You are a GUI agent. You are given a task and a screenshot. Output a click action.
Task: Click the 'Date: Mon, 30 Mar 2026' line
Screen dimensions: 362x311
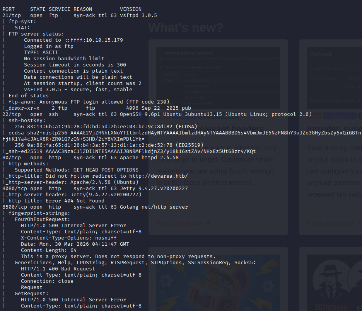[x=75, y=244]
